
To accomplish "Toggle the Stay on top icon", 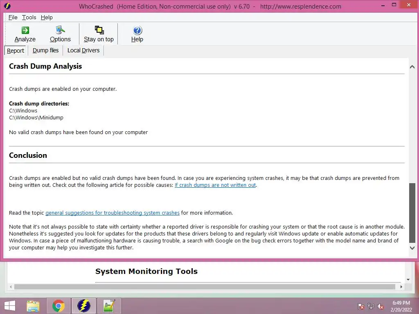I will coord(99,30).
